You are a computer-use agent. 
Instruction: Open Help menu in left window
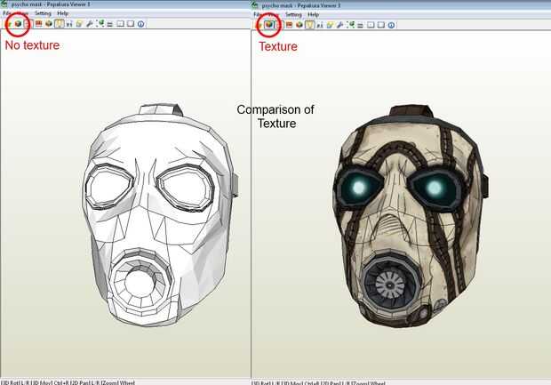click(62, 13)
